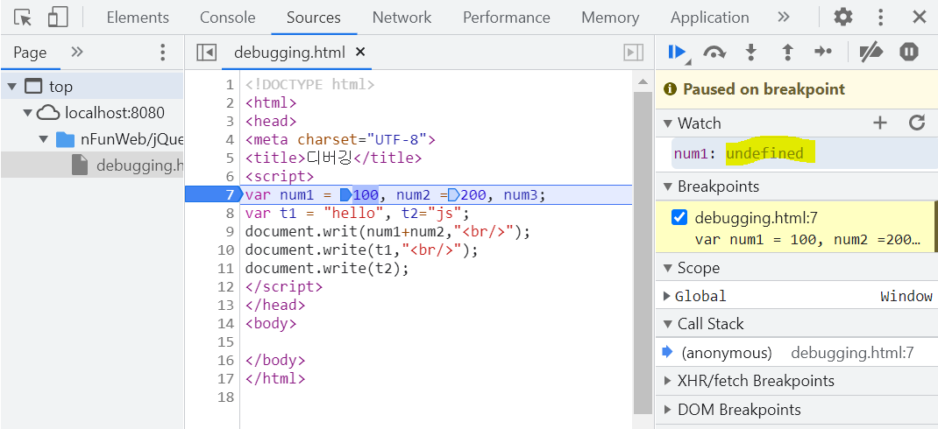
Task: Step into next function call
Action: [750, 53]
